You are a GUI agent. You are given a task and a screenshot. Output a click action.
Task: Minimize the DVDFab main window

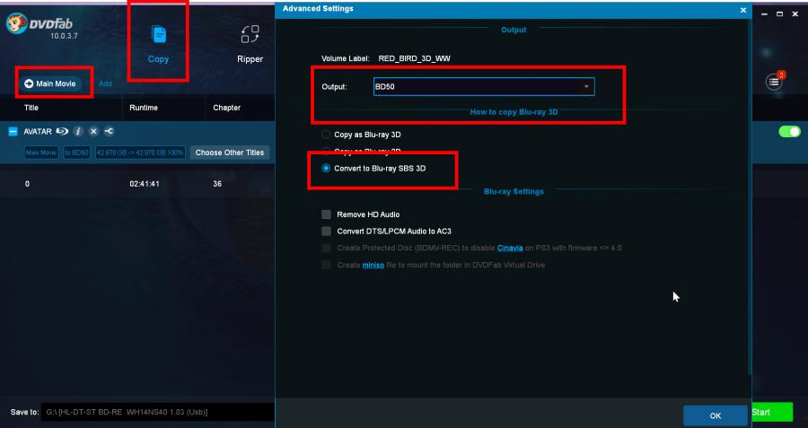(764, 13)
